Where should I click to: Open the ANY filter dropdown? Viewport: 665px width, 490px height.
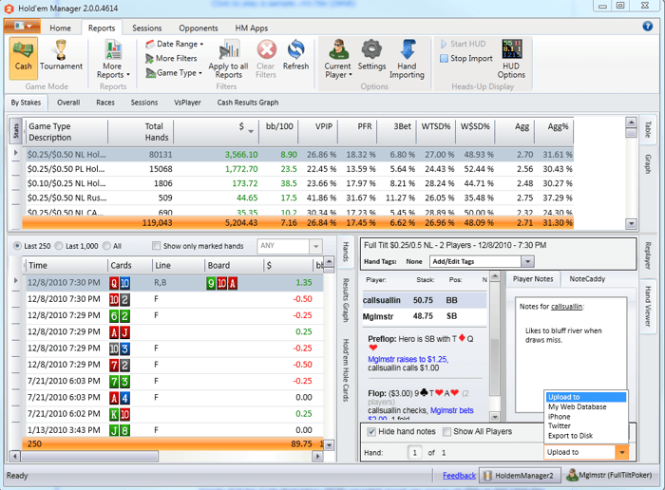pos(315,246)
